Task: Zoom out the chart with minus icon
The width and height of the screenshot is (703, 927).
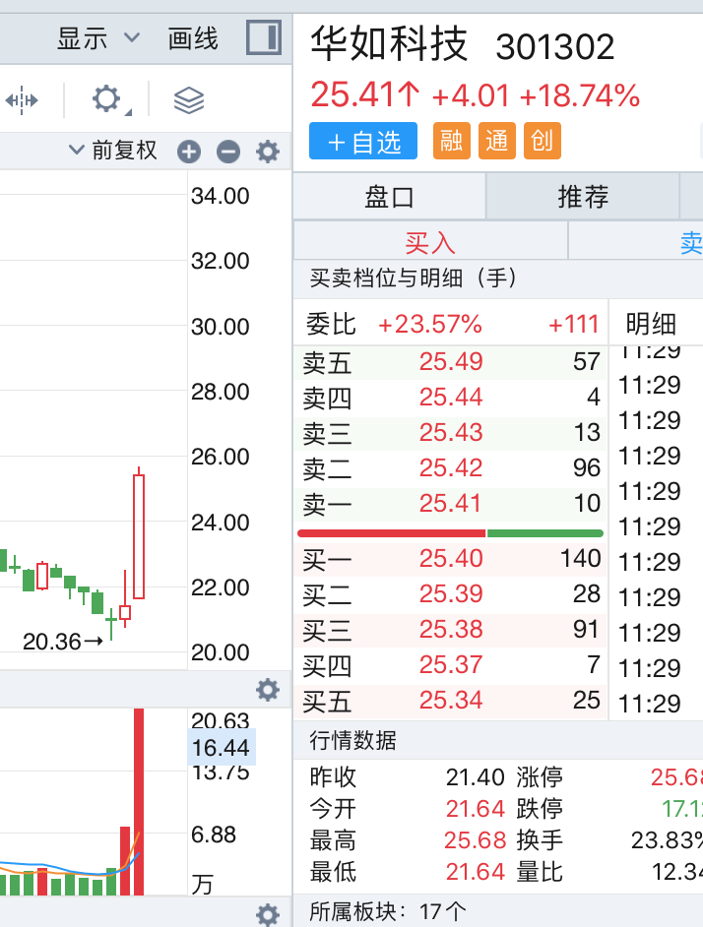Action: point(228,152)
